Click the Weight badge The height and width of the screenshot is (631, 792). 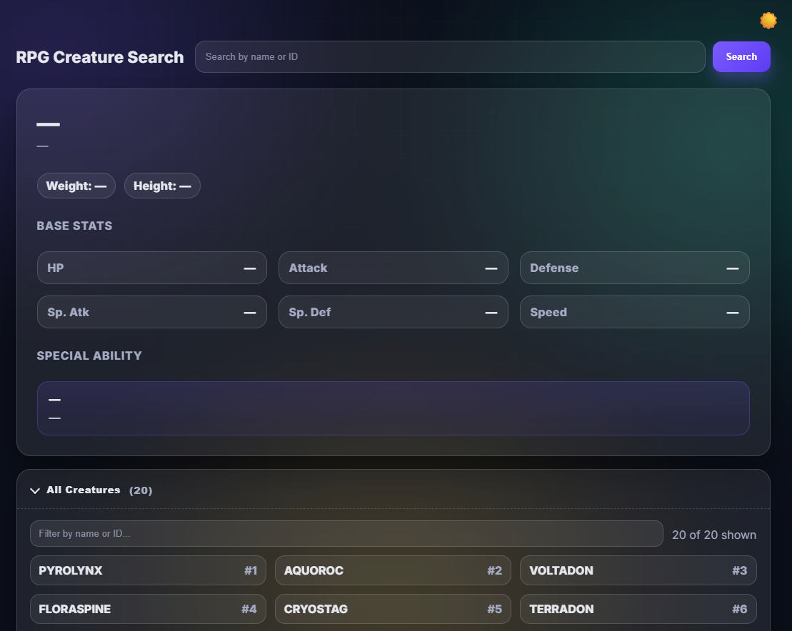pos(76,186)
